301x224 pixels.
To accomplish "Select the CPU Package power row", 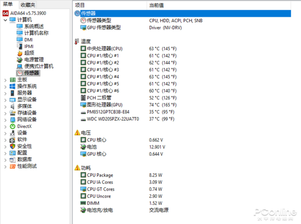I will coord(182,175).
